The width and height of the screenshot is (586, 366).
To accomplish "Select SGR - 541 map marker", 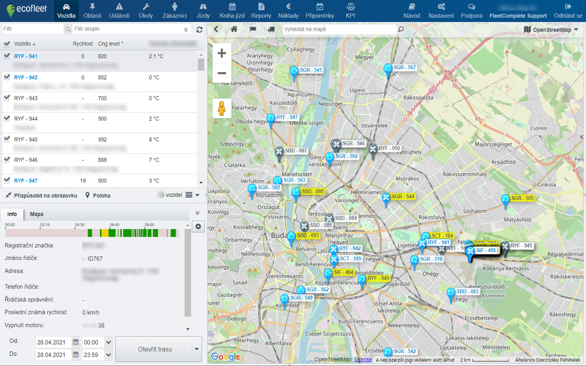I will pos(294,72).
